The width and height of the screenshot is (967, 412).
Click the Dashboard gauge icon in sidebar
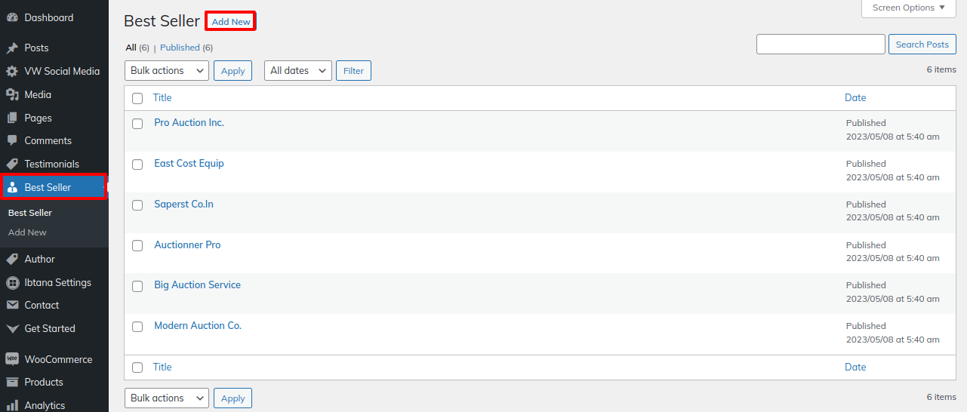click(12, 17)
